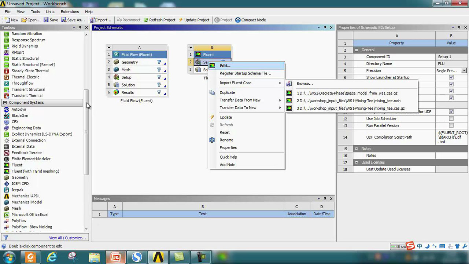
Task: Import recent file mixing_tee.msh
Action: tap(351, 101)
